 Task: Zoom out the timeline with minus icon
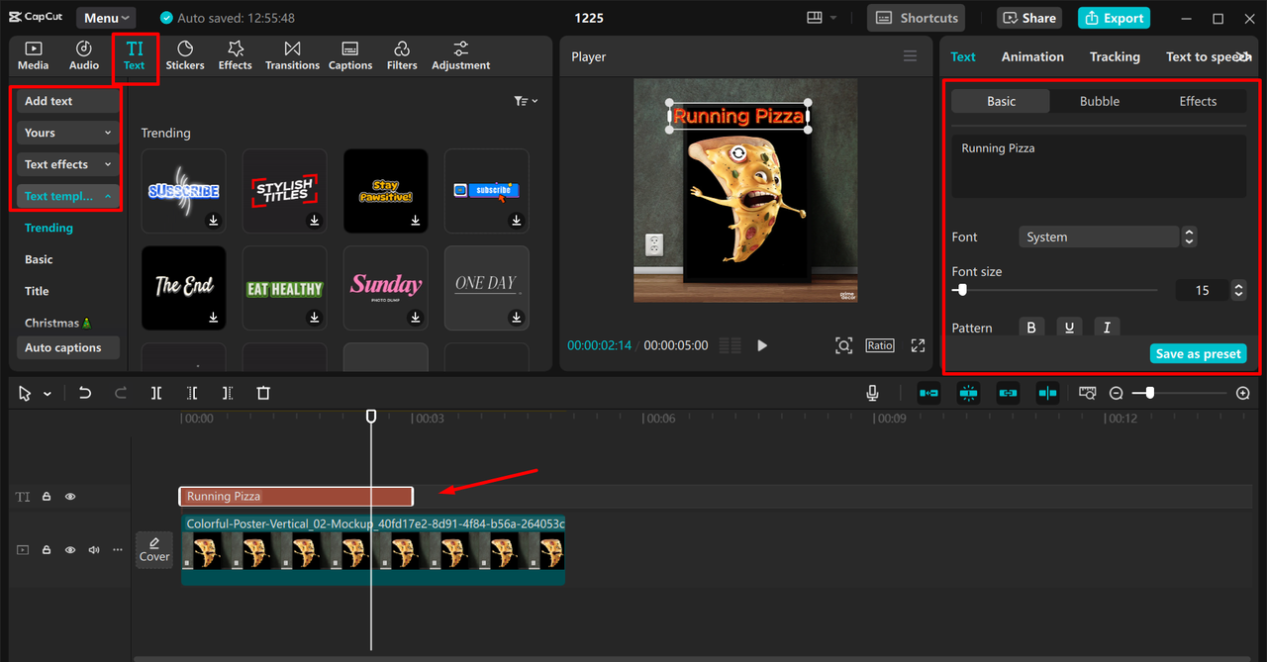click(x=1117, y=393)
